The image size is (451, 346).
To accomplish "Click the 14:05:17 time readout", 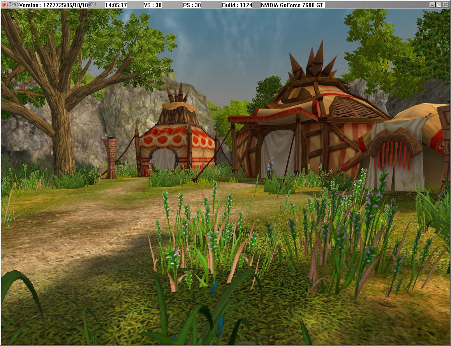I will pos(116,5).
